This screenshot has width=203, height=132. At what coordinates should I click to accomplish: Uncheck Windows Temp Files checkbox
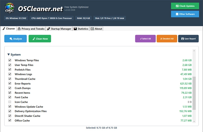pos(10,60)
